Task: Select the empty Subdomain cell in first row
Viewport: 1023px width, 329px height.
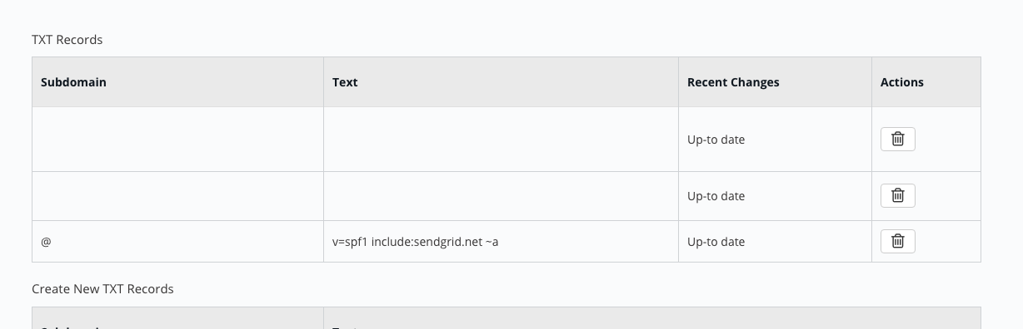Action: pyautogui.click(x=177, y=140)
